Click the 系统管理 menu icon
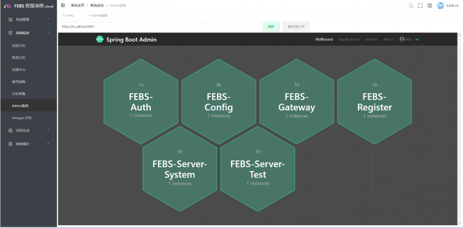The width and height of the screenshot is (463, 228). [10, 19]
